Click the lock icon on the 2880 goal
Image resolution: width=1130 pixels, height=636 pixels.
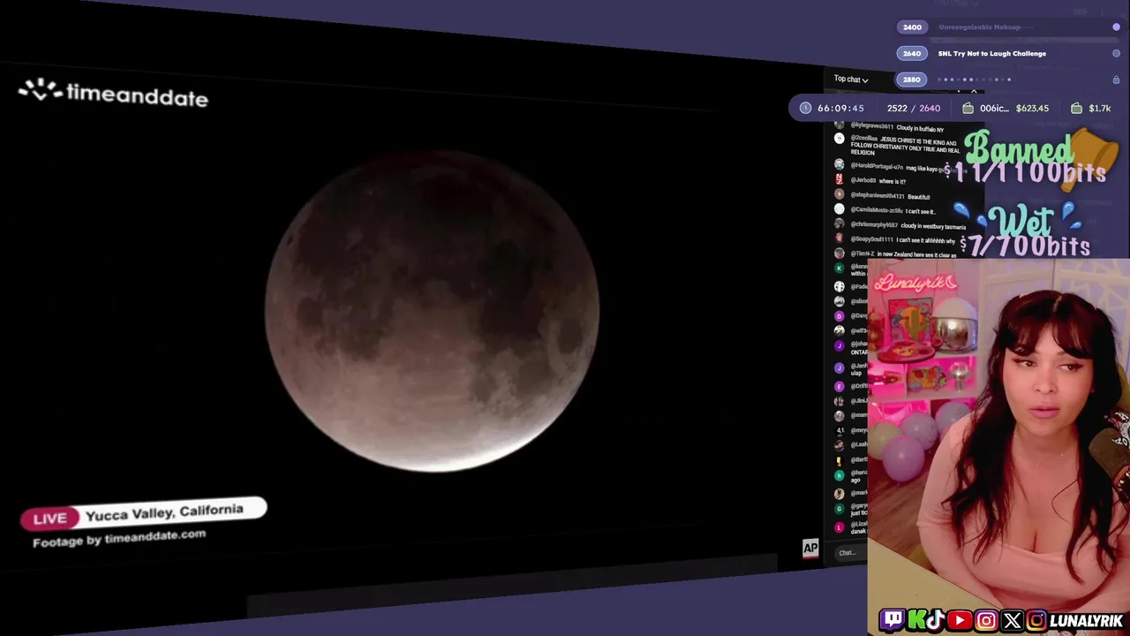(1116, 79)
